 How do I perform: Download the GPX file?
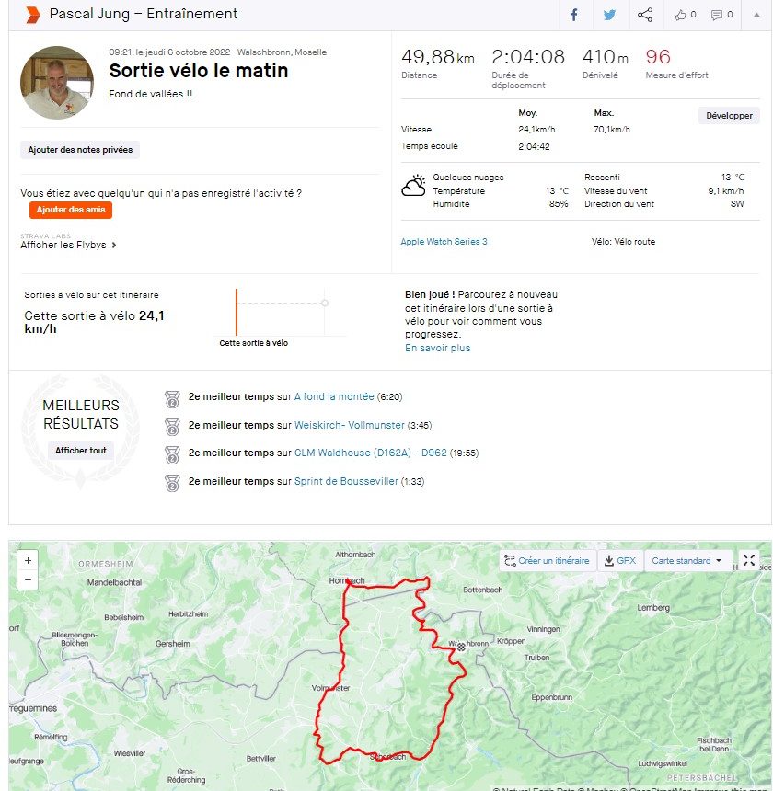tap(620, 560)
